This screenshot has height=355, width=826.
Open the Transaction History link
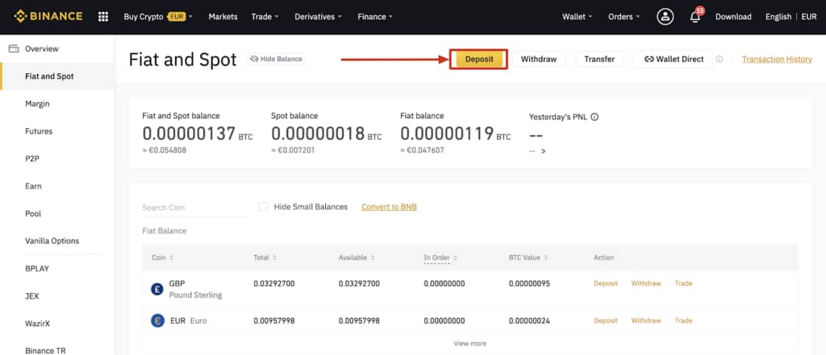[x=776, y=59]
